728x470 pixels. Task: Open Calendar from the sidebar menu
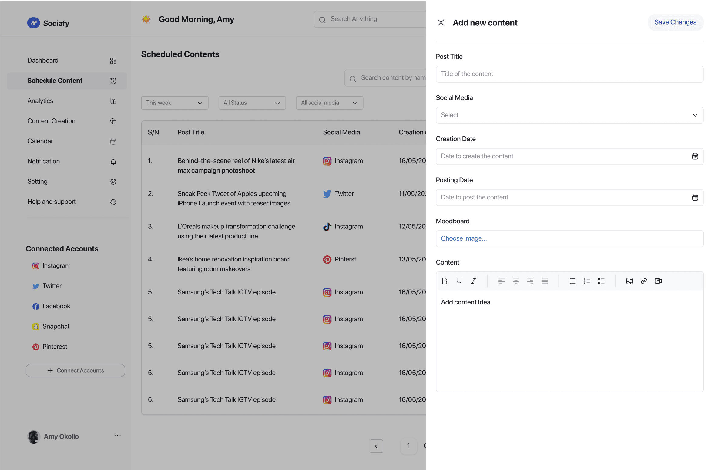[40, 141]
